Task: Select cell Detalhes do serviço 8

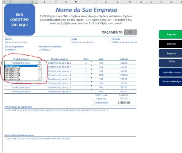Action: (59, 91)
